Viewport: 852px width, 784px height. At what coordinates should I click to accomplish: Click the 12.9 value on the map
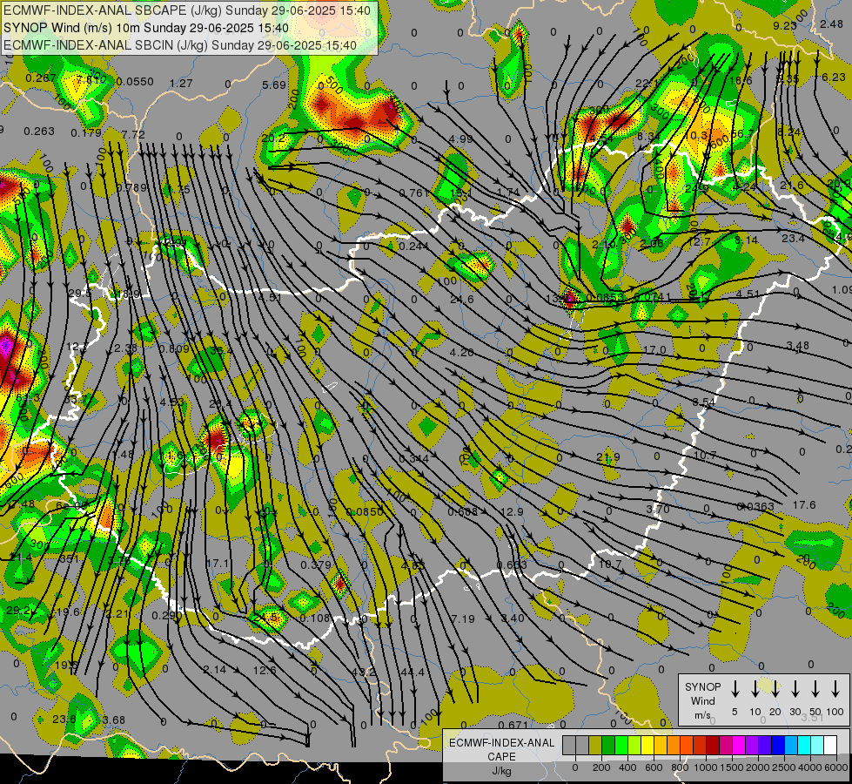[x=512, y=512]
